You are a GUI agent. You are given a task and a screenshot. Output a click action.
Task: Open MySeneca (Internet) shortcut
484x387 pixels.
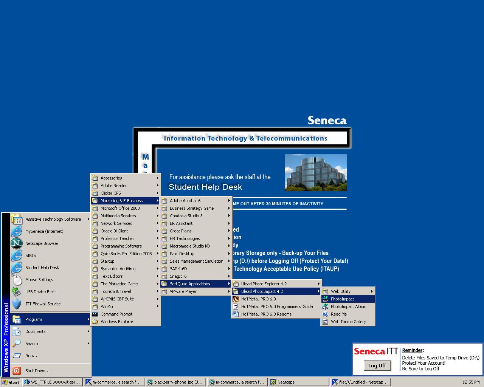[x=50, y=231]
